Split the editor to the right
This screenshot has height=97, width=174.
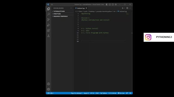point(127,8)
